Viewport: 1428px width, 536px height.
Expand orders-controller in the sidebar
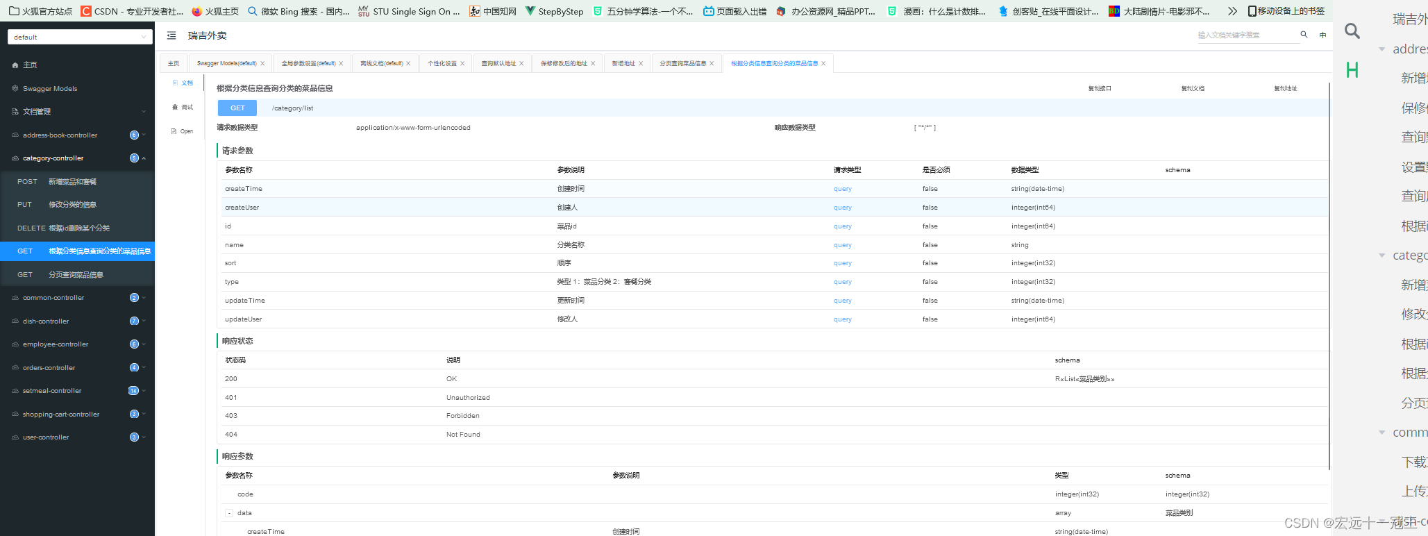coord(77,368)
